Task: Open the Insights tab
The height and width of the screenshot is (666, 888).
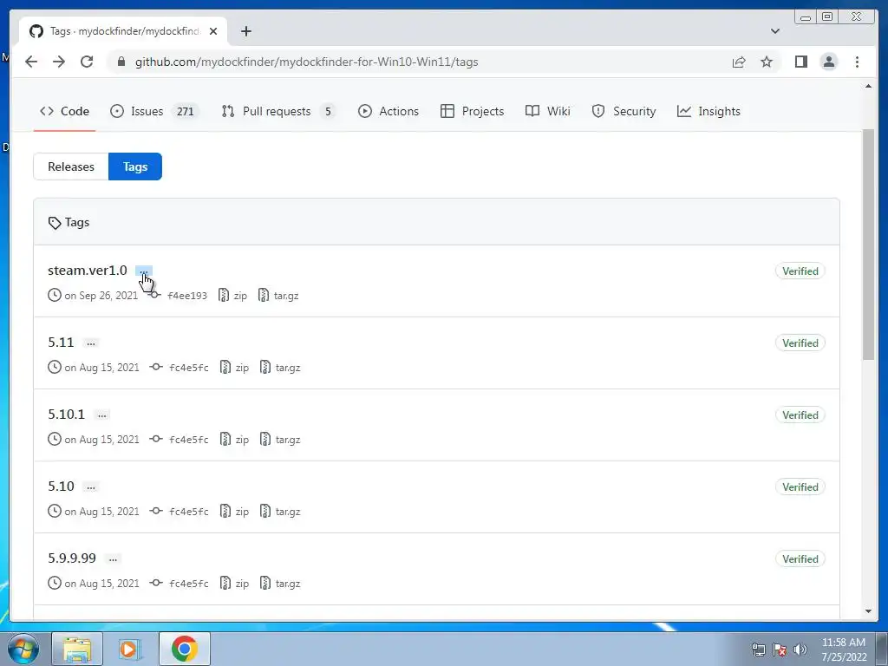Action: point(708,112)
